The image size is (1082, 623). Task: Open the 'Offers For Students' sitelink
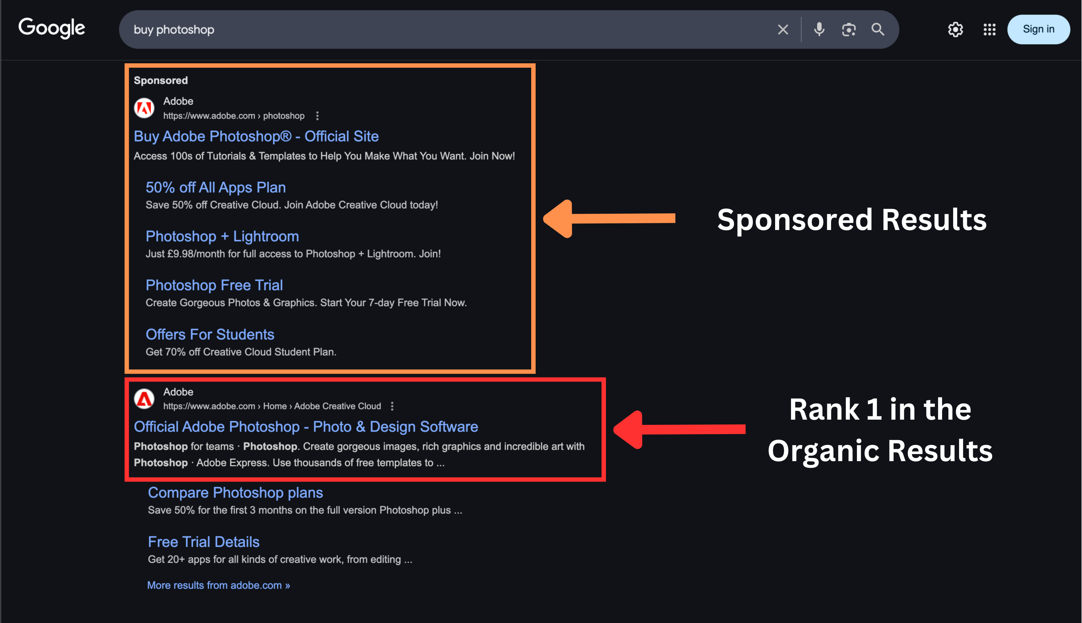pos(210,334)
